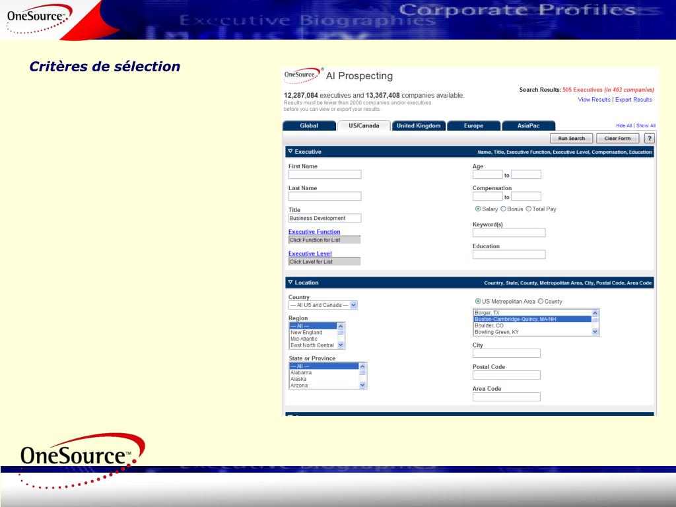Click the Show All link
Image resolution: width=676 pixels, height=507 pixels.
tap(646, 126)
